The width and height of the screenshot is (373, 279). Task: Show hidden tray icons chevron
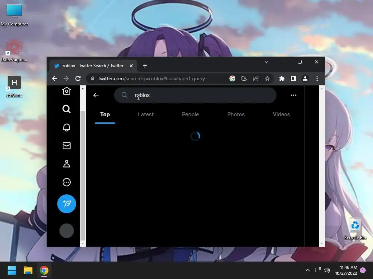307,270
